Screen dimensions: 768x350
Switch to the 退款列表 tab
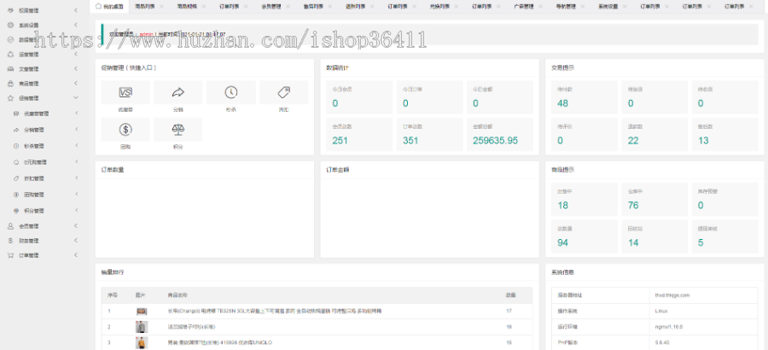click(x=356, y=6)
